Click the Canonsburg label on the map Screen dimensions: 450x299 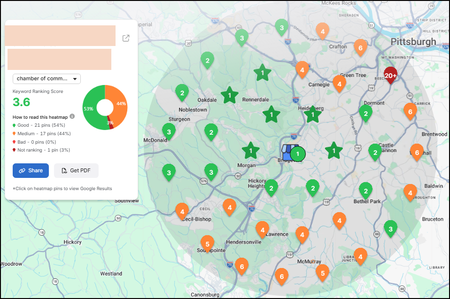coord(205,294)
